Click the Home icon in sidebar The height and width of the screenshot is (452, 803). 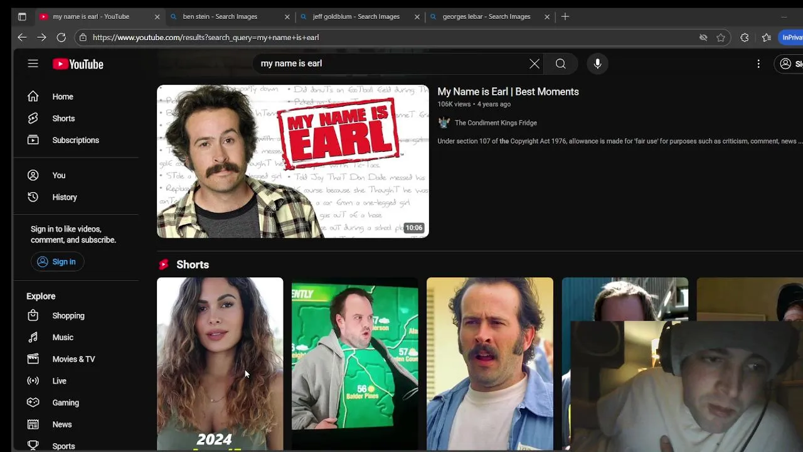(33, 97)
